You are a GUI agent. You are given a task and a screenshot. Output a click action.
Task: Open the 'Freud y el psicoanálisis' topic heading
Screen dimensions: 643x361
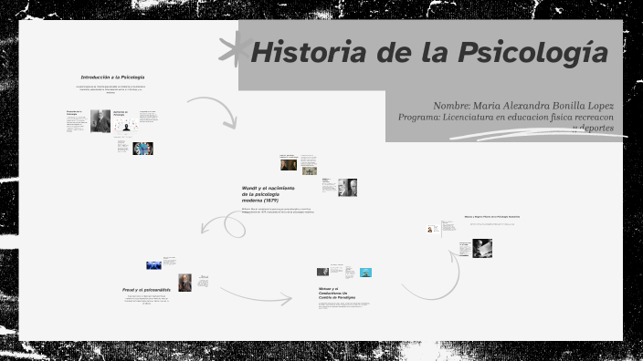pyautogui.click(x=146, y=290)
